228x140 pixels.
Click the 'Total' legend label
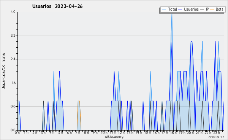point(173,9)
